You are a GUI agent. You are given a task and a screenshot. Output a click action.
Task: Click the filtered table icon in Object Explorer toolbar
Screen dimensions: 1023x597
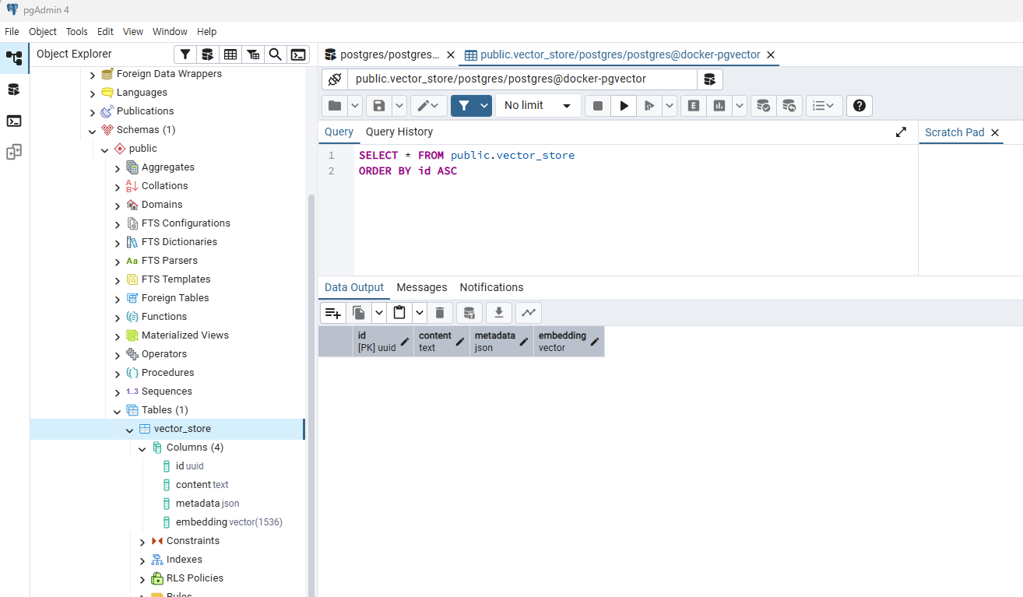coord(252,54)
